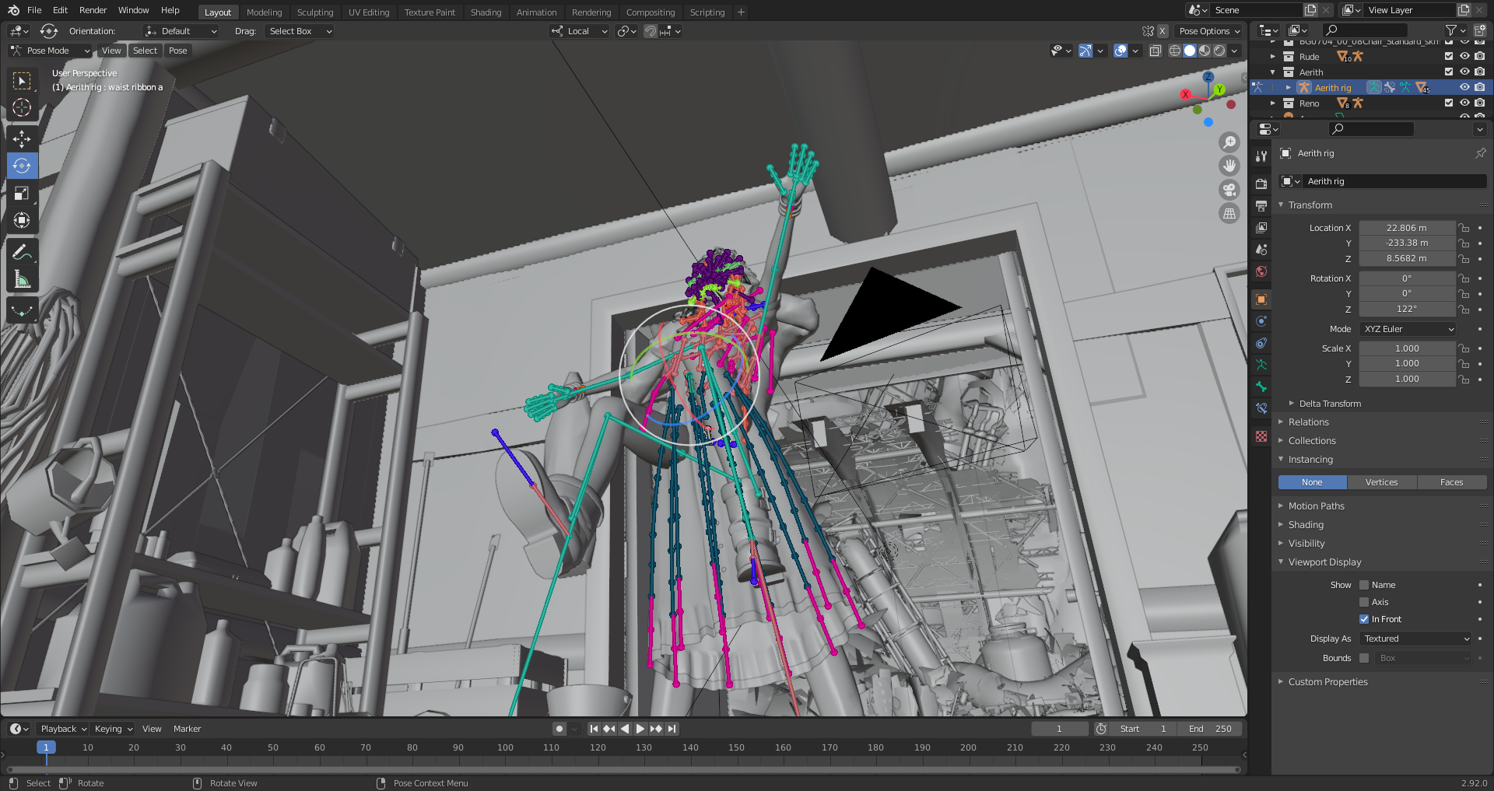1494x791 pixels.
Task: Open the XYZ Euler rotation mode dropdown
Action: click(1408, 329)
